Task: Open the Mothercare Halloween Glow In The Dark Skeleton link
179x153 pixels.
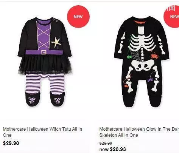Action: (139, 132)
